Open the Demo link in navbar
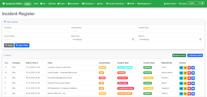Screen dimensions: 207x97 [x=52, y=4]
